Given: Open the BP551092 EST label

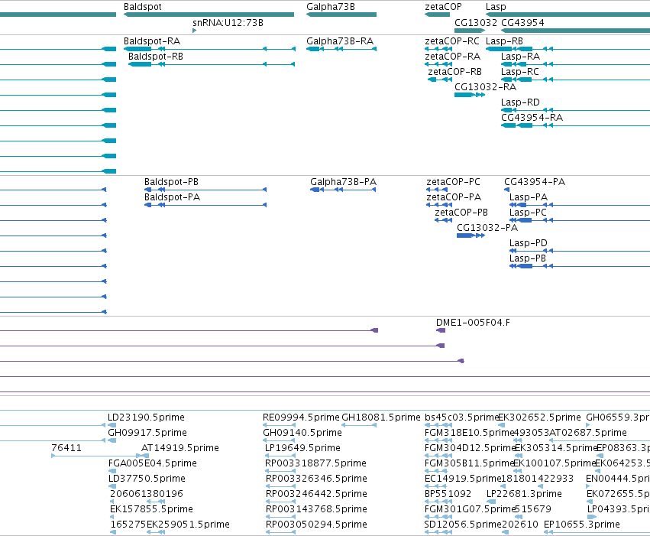Looking at the screenshot, I should pos(448,494).
